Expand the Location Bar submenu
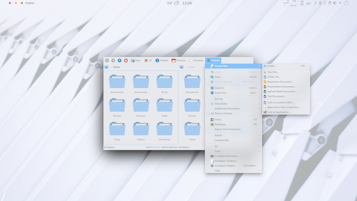The width and height of the screenshot is (357, 201). tap(233, 140)
